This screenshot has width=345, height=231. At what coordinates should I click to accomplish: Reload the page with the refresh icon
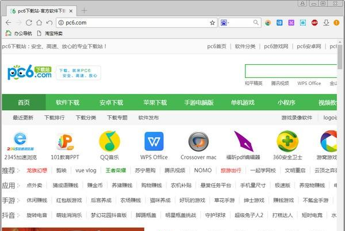29,22
